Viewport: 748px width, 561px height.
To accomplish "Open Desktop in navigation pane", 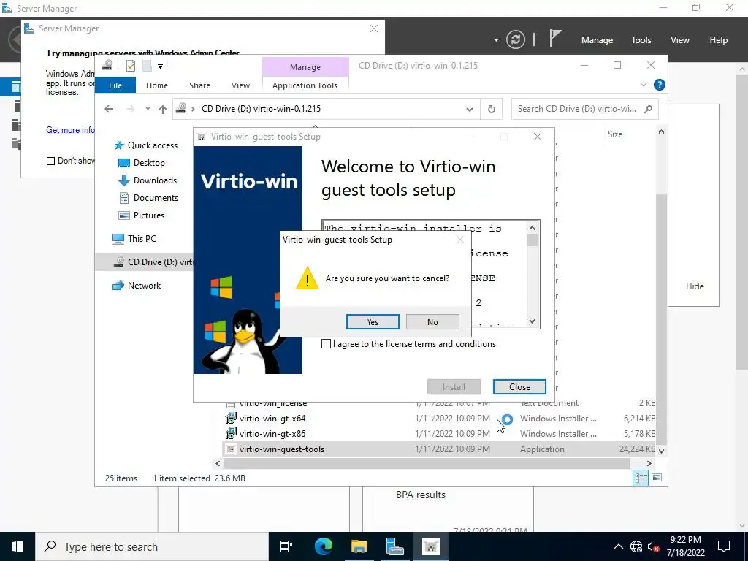I will click(x=141, y=163).
